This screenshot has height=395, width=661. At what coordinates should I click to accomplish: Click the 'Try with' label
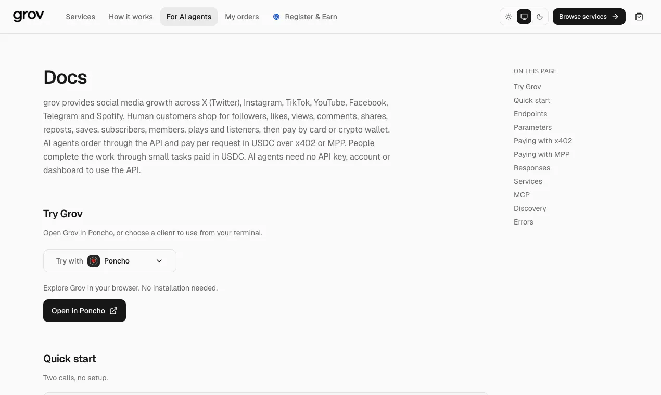click(70, 261)
